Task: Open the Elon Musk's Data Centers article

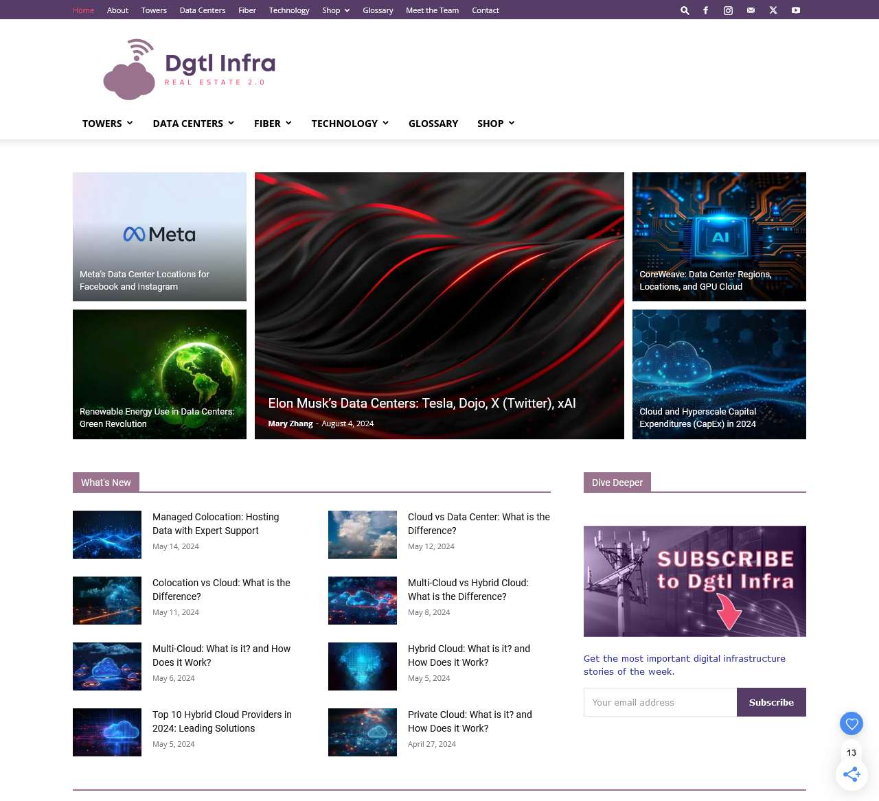Action: (421, 404)
